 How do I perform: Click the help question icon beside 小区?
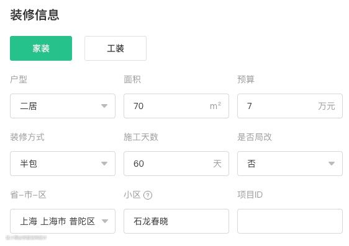(x=148, y=195)
